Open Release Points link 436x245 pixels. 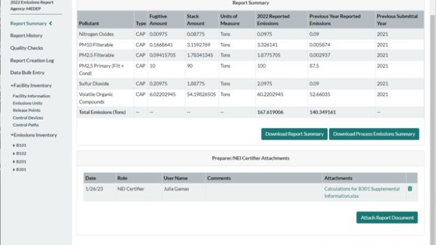27,110
